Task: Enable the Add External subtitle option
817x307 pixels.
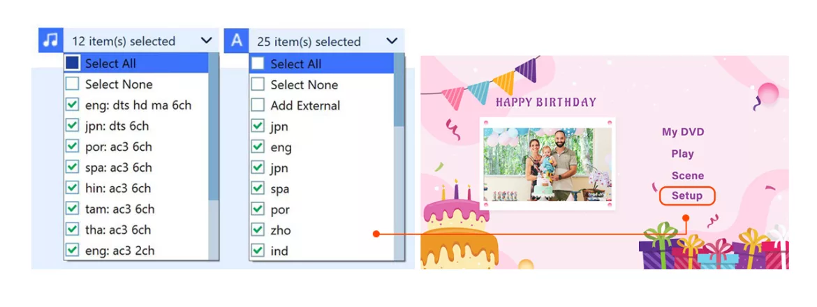Action: 258,105
